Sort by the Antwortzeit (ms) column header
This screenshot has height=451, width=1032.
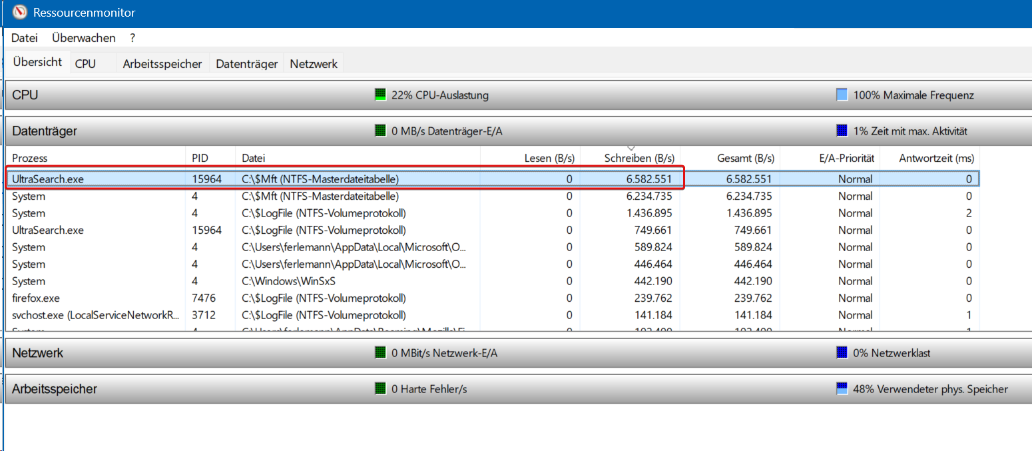[929, 159]
